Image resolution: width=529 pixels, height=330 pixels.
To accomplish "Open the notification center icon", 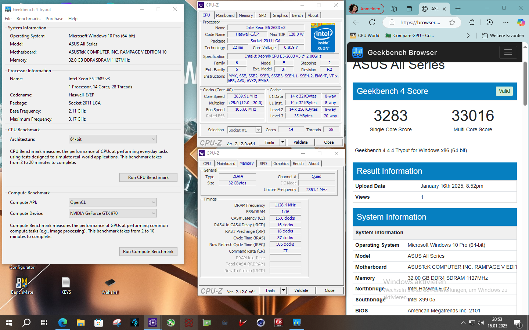I will [518, 323].
